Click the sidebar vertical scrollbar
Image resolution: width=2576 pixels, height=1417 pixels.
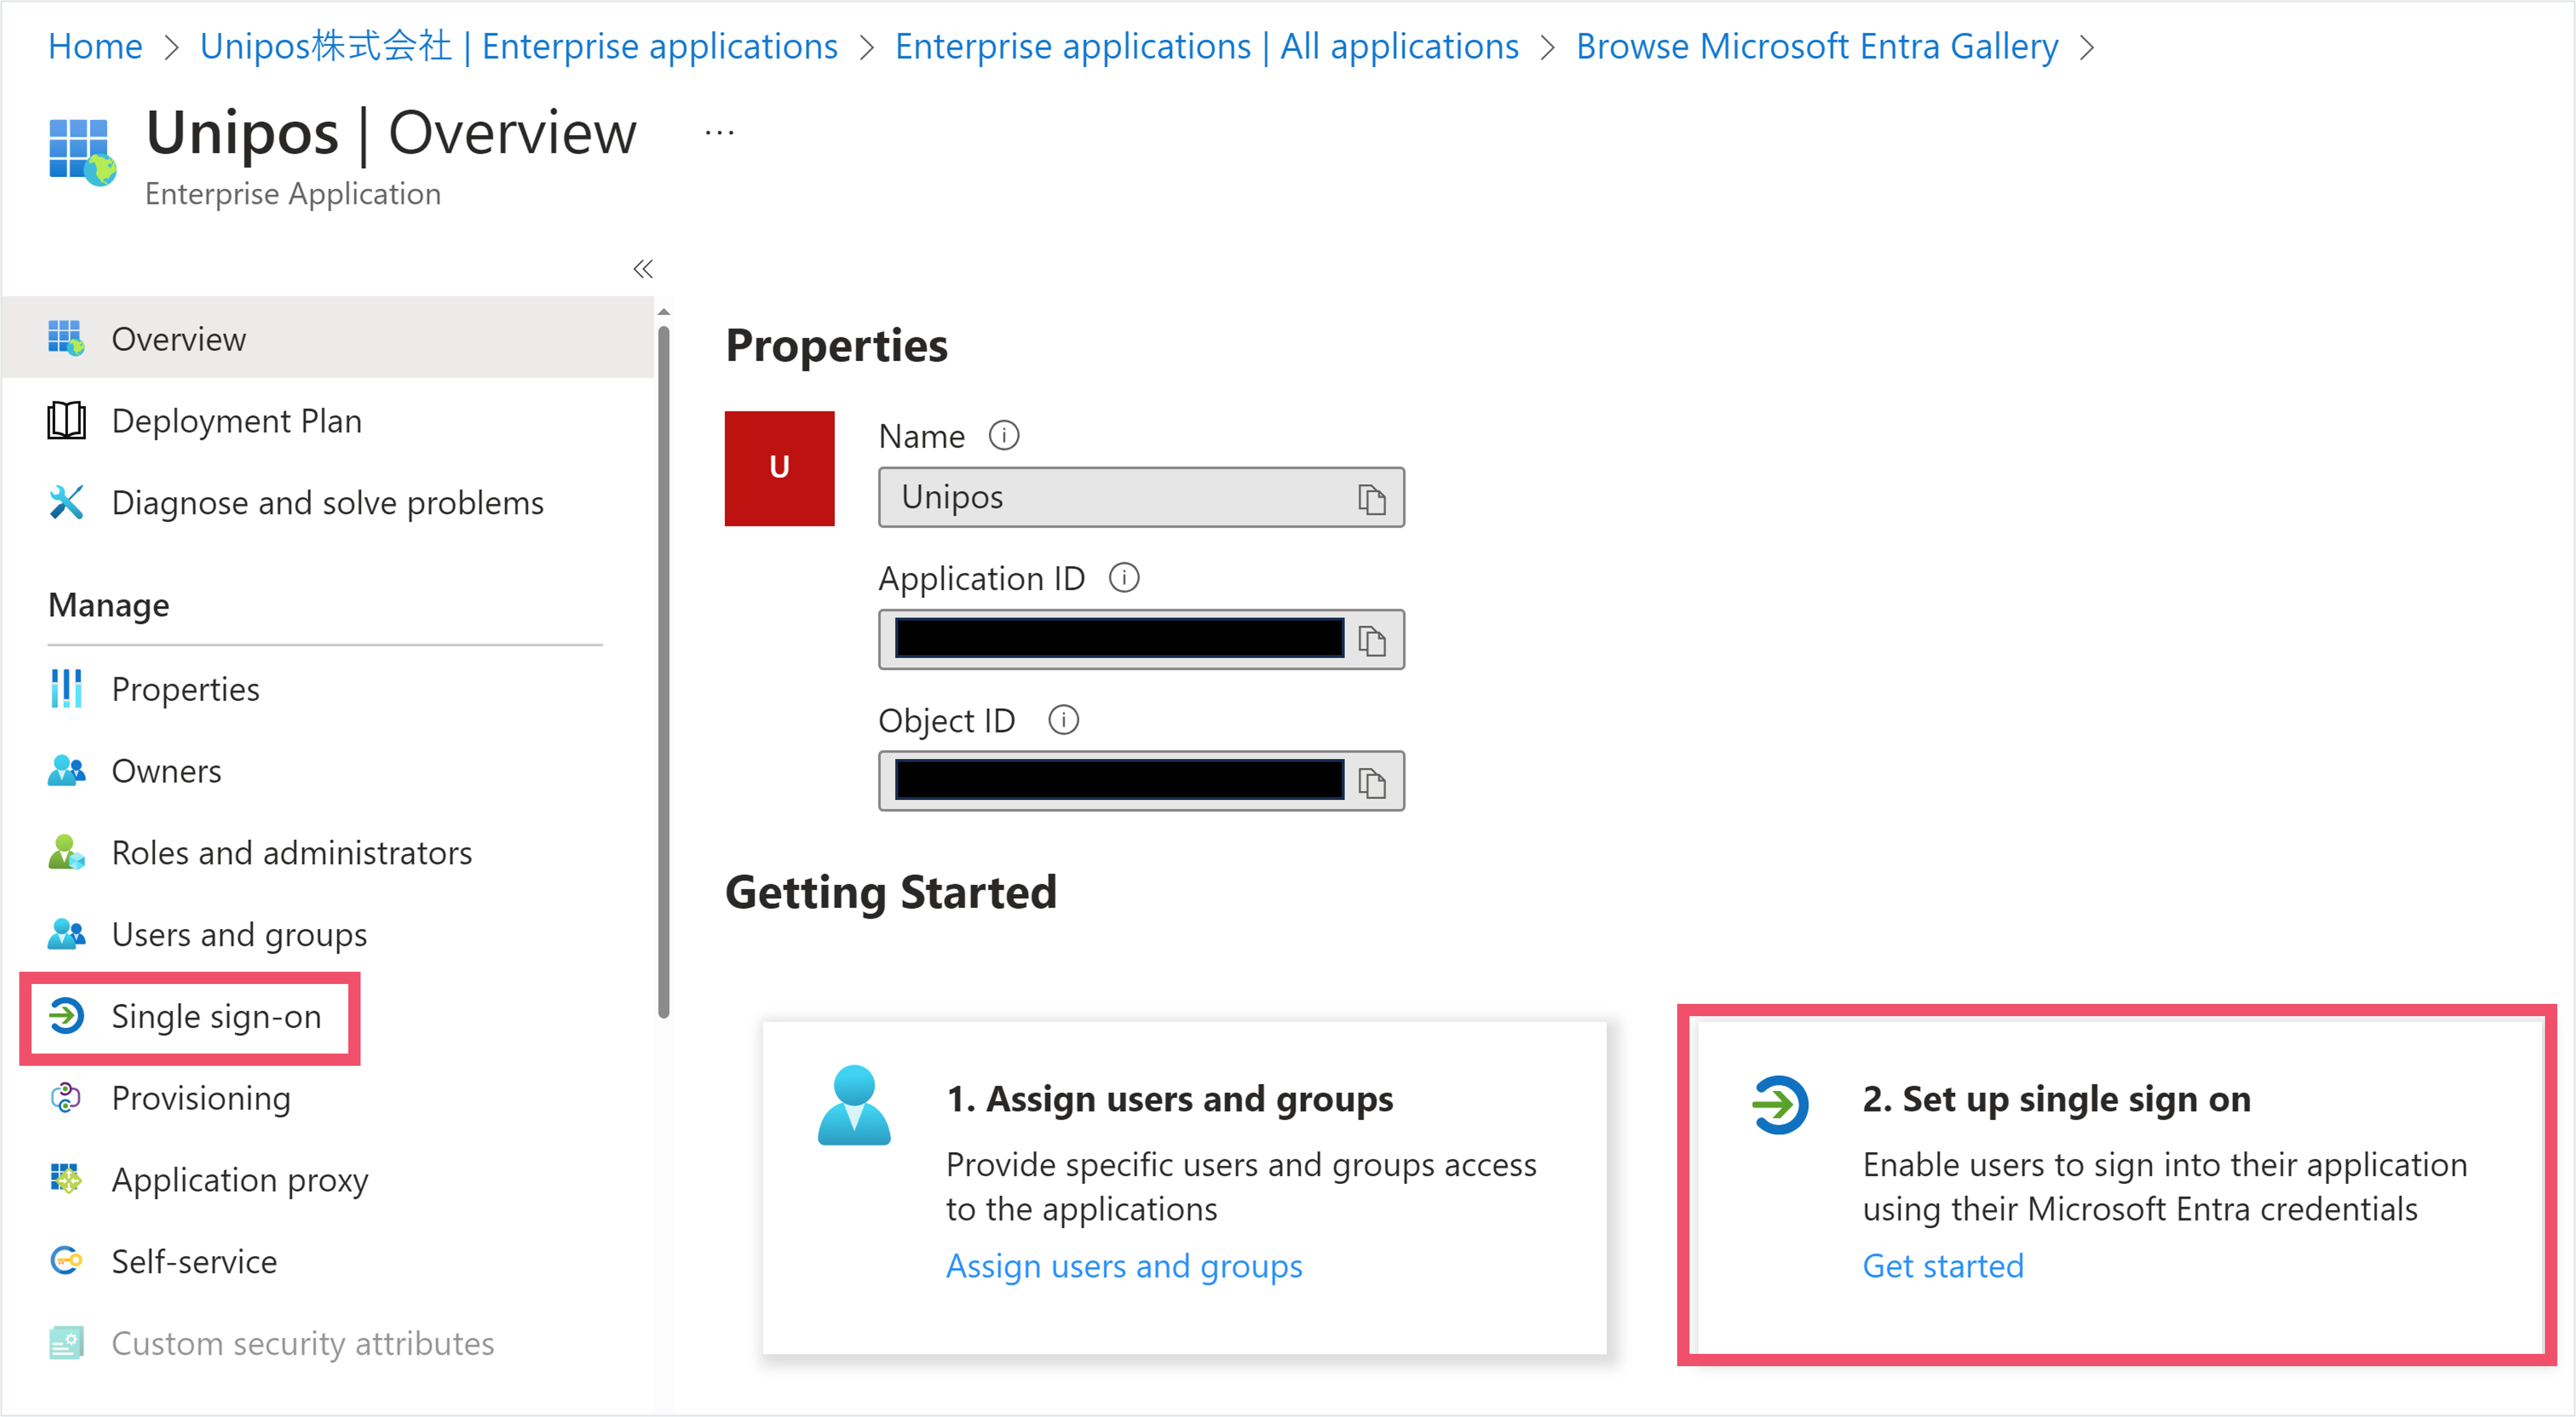(x=663, y=672)
